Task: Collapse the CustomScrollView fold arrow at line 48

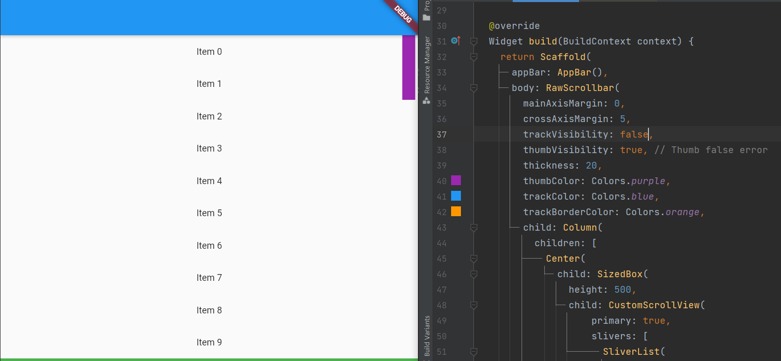Action: coord(473,305)
